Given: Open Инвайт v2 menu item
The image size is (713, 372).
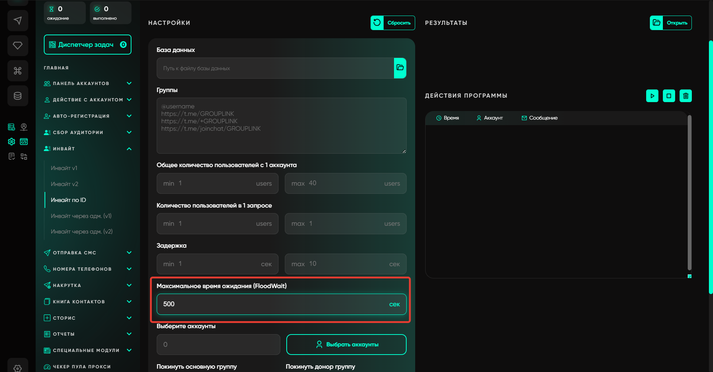Looking at the screenshot, I should [65, 184].
